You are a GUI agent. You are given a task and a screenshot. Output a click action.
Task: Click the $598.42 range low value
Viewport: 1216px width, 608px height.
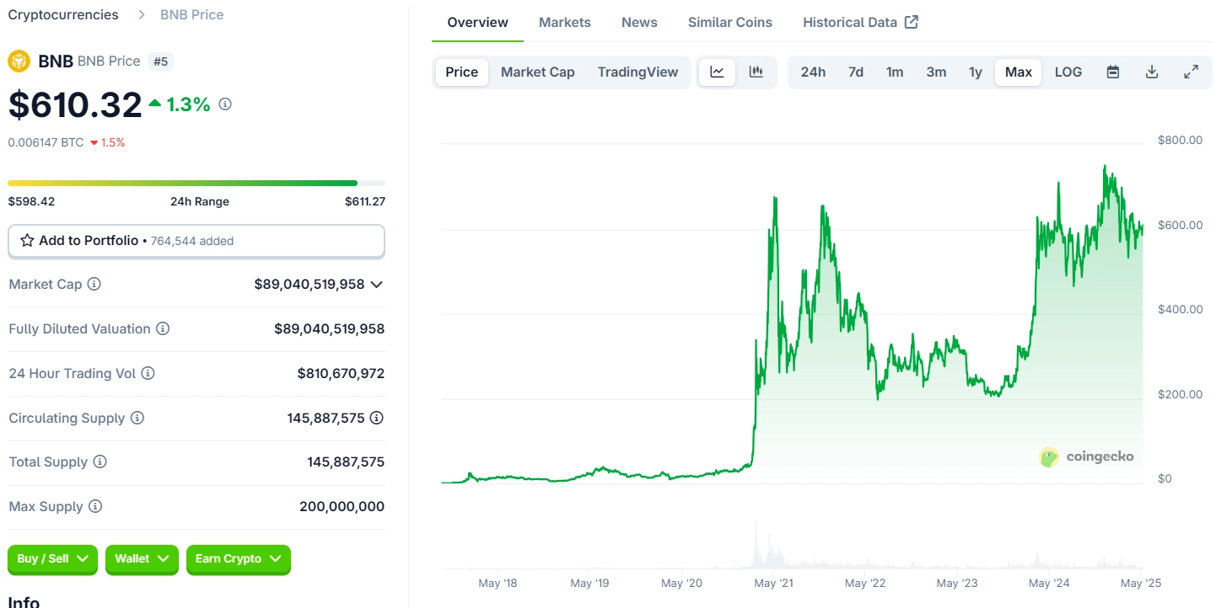[x=31, y=201]
